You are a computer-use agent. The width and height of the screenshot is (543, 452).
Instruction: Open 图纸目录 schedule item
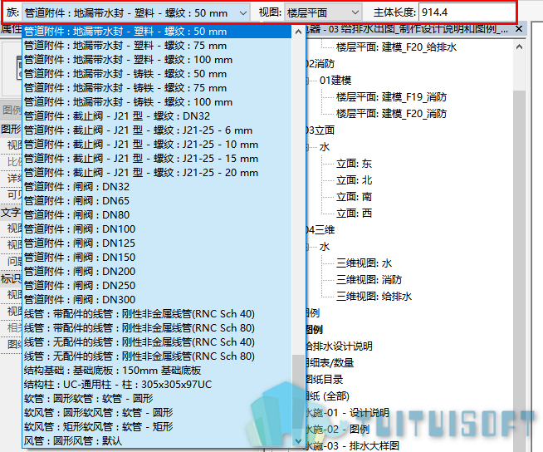[x=325, y=379]
